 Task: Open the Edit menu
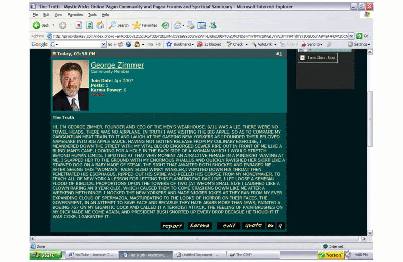point(46,15)
